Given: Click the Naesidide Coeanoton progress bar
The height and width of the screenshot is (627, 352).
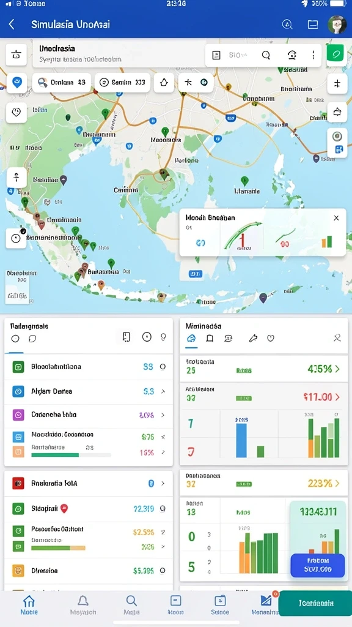Looking at the screenshot, I should pos(71,455).
